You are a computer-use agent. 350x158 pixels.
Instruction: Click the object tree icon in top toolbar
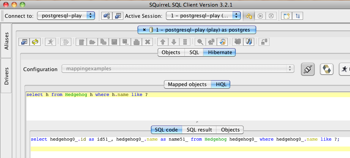tap(298, 16)
